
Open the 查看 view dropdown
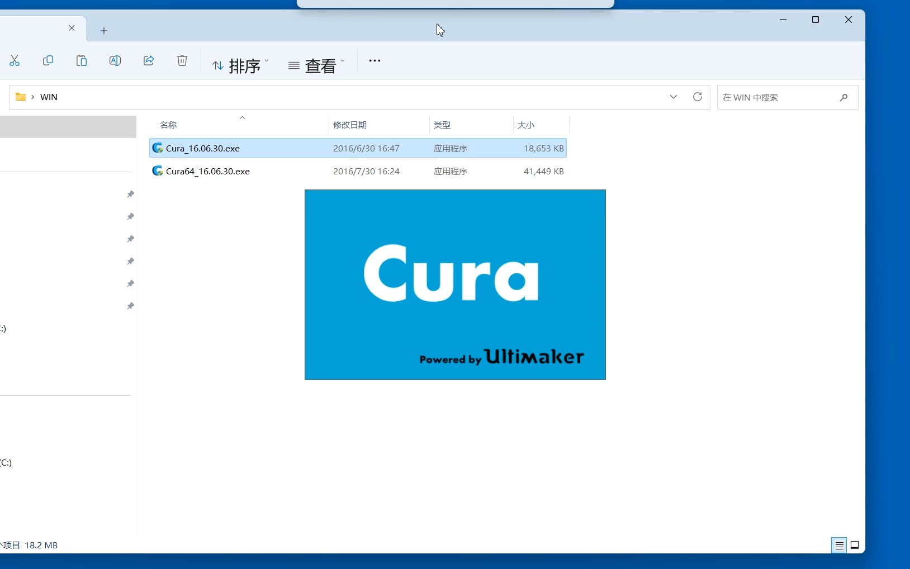point(317,65)
